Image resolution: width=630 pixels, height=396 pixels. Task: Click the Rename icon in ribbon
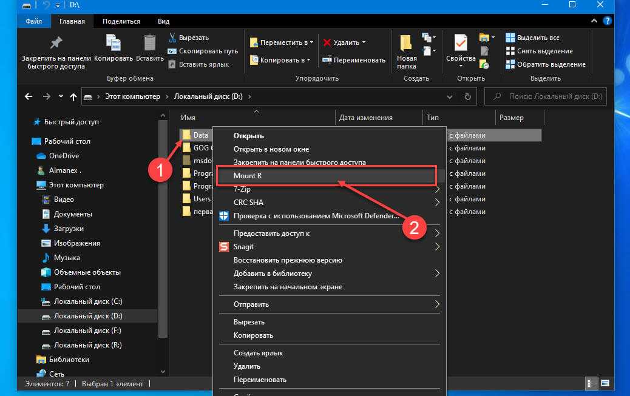click(328, 60)
